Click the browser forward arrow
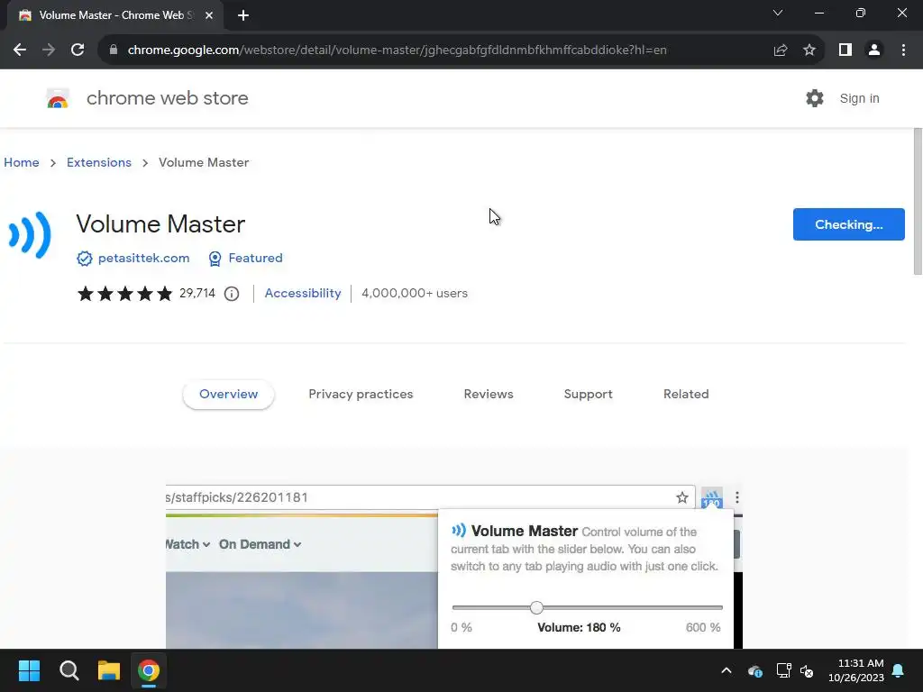The image size is (923, 692). [x=49, y=50]
